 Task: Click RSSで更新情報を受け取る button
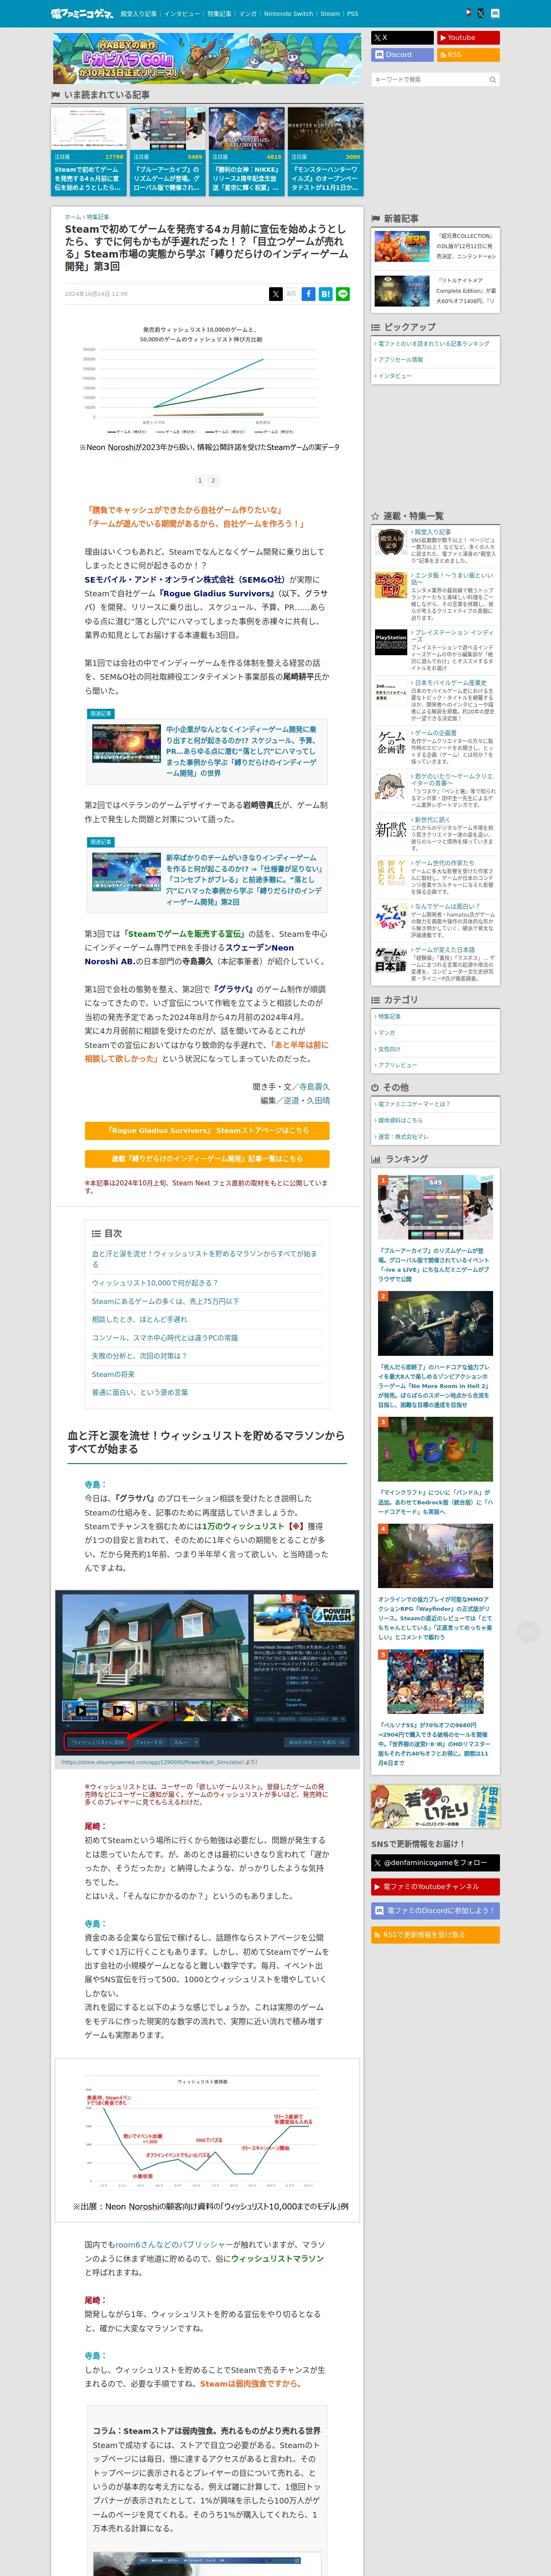click(435, 1935)
